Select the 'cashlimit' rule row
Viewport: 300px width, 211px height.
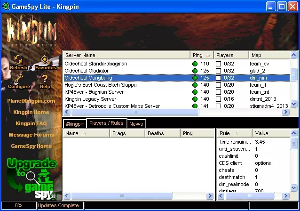pyautogui.click(x=254, y=156)
